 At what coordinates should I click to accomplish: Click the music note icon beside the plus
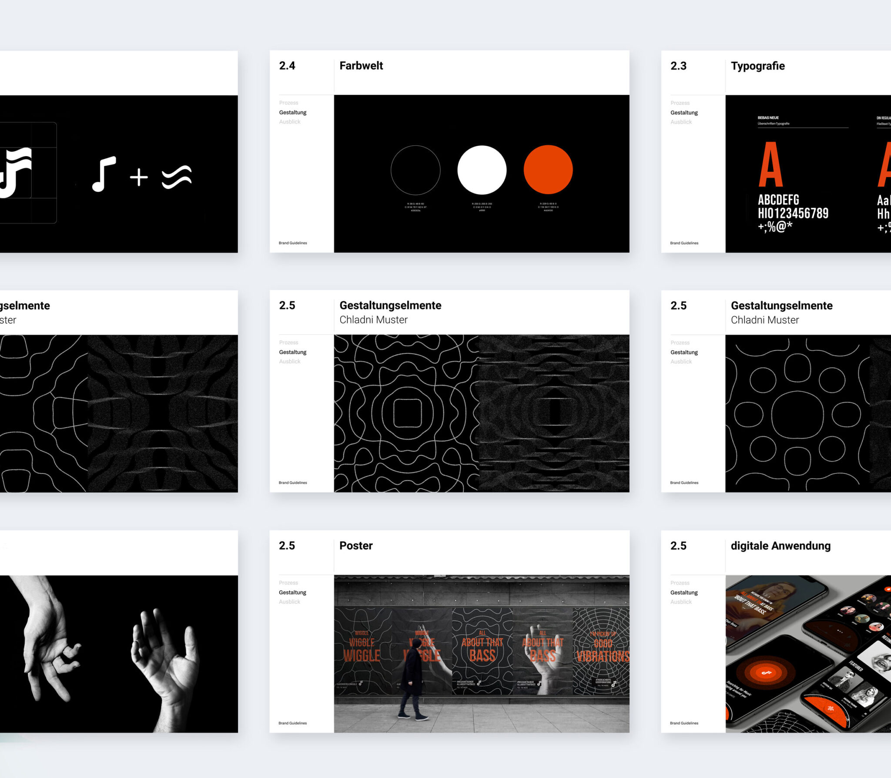pos(104,174)
